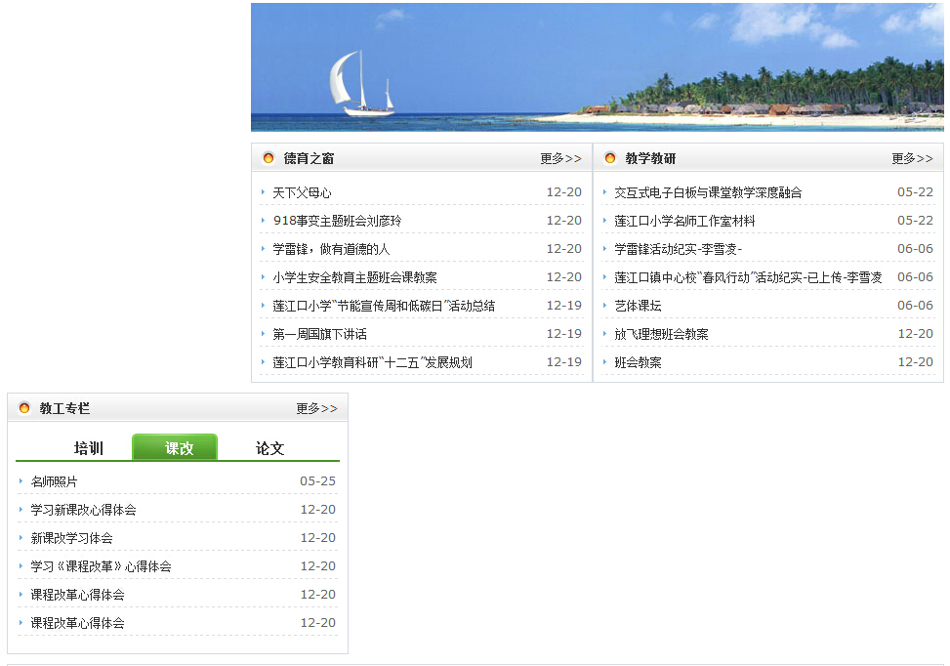The height and width of the screenshot is (666, 950).
Task: Click the orange icon beside 教学教研
Action: [610, 158]
